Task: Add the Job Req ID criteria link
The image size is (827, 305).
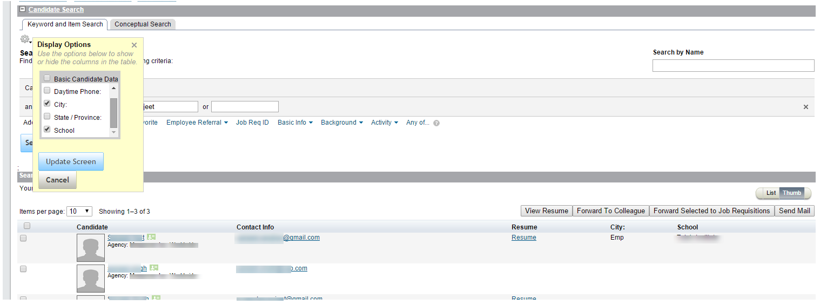Action: coord(252,123)
